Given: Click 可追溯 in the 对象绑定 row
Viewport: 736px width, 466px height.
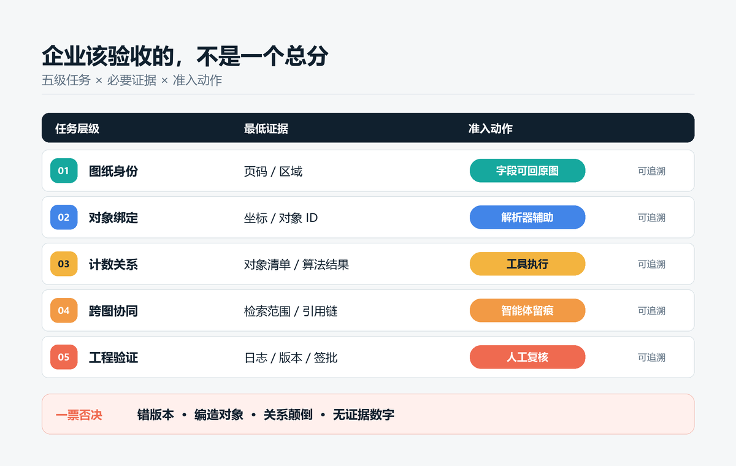Looking at the screenshot, I should pos(651,218).
